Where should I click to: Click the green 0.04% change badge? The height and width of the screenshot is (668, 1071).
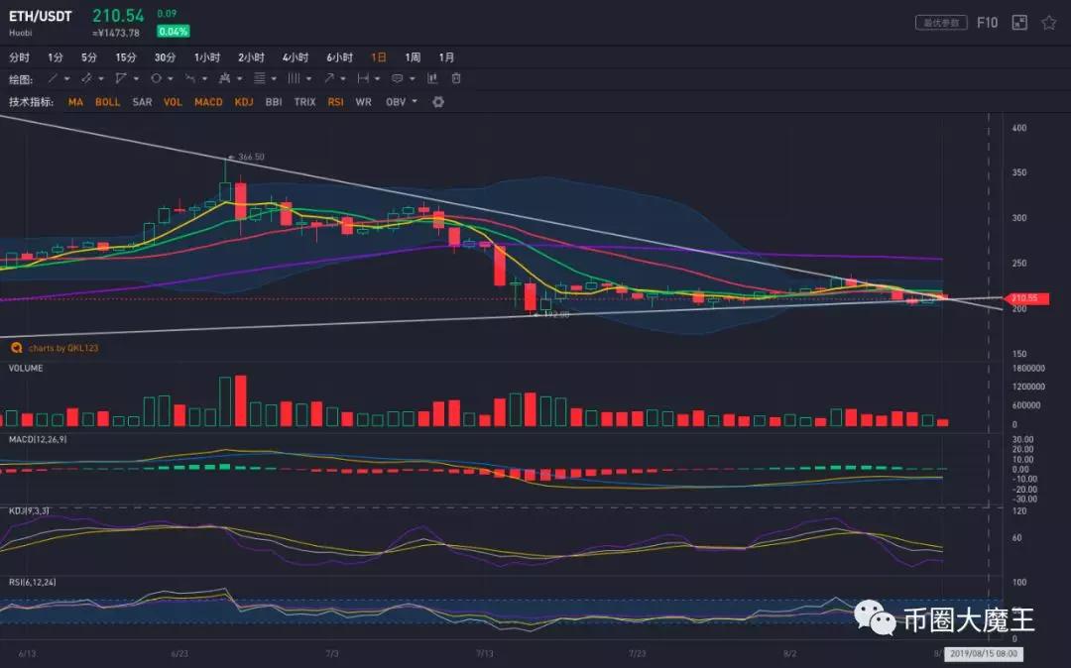pos(173,32)
